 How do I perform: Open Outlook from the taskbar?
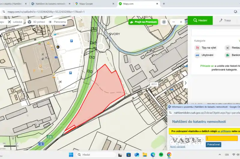(x=137, y=155)
